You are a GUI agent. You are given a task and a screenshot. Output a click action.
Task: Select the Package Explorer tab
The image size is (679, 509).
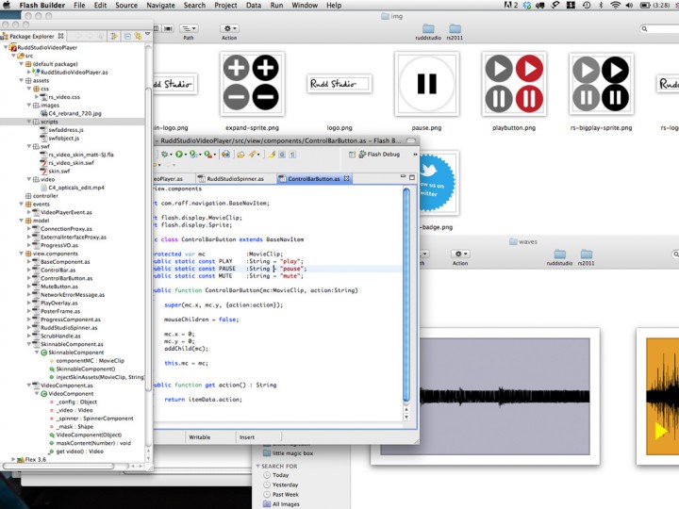pyautogui.click(x=32, y=37)
